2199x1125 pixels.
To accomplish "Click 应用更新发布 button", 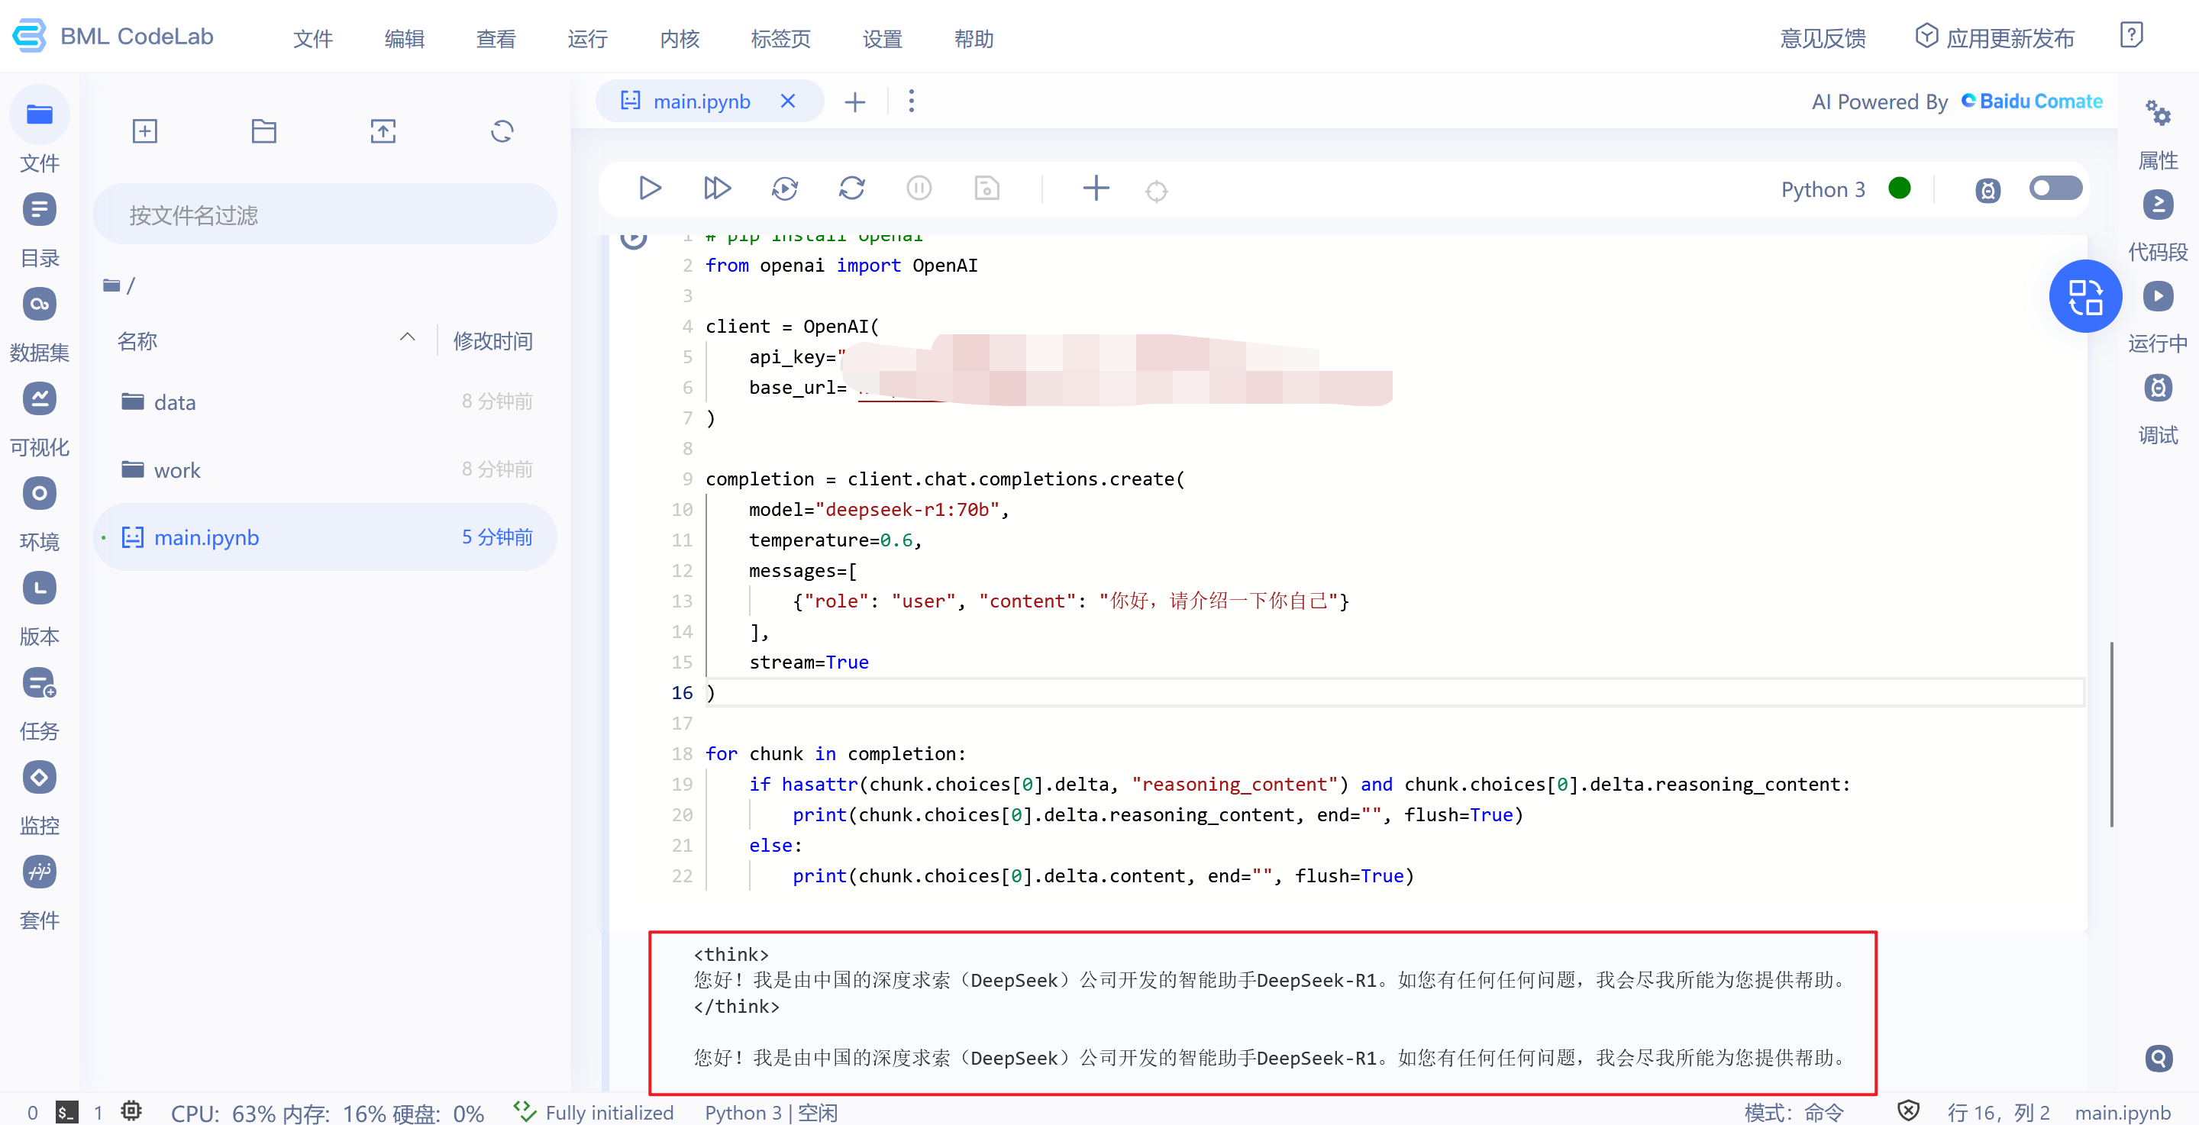I will [1995, 37].
